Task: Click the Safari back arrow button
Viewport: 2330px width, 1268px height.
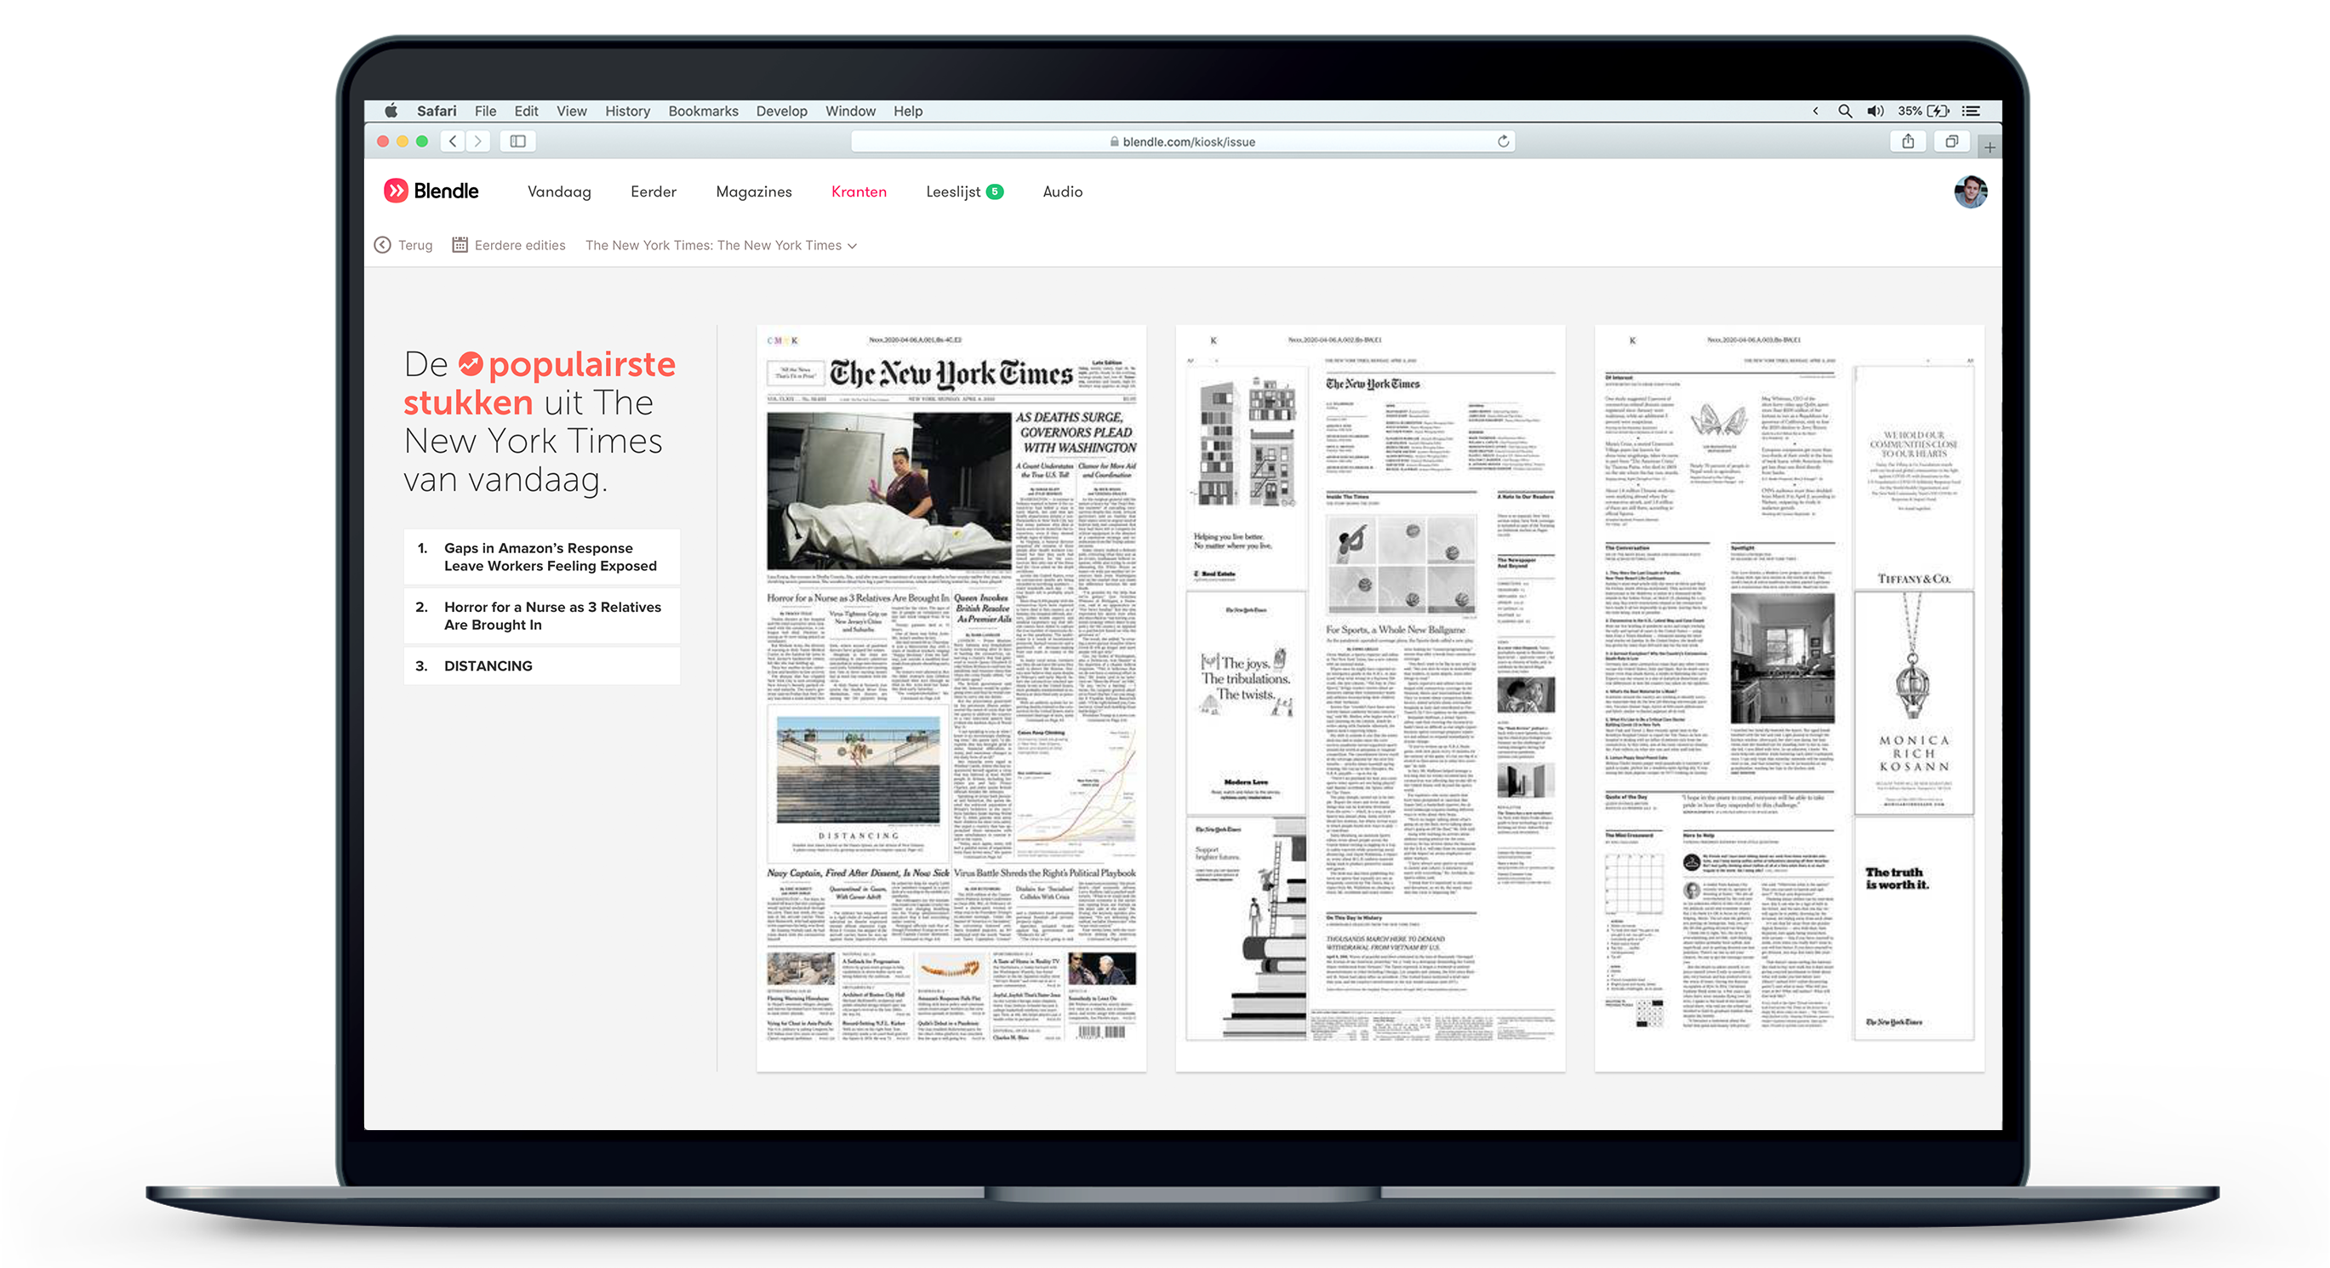Action: (454, 141)
